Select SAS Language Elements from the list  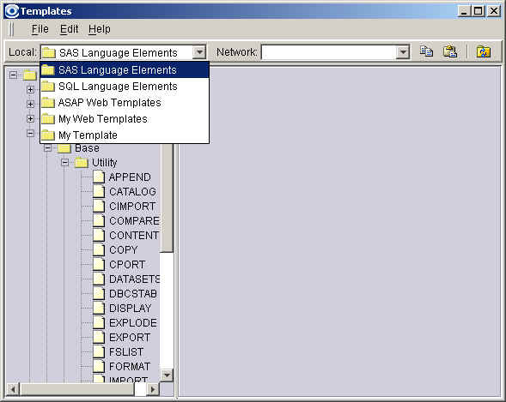125,69
